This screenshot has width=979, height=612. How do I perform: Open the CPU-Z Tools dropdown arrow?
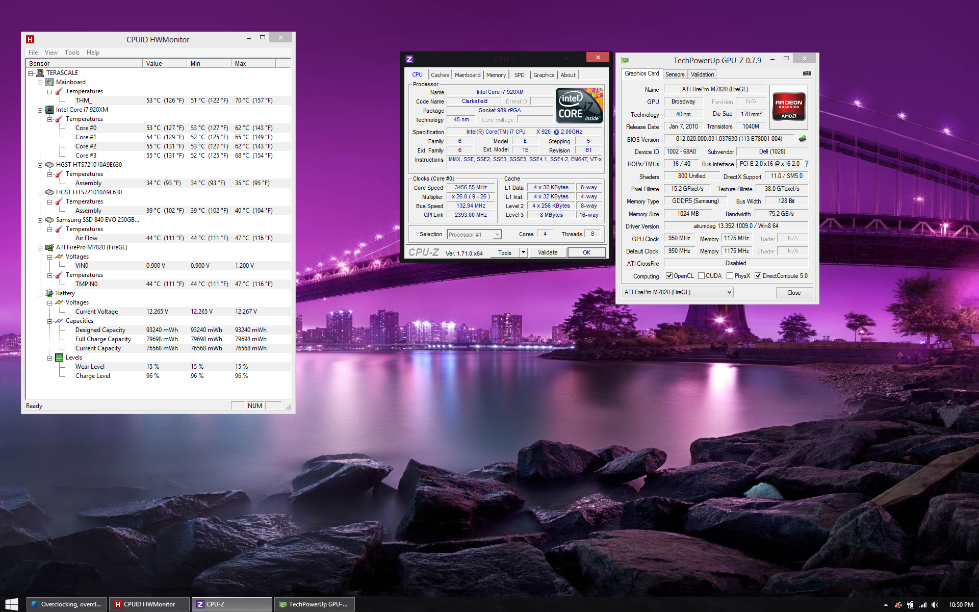[x=523, y=252]
